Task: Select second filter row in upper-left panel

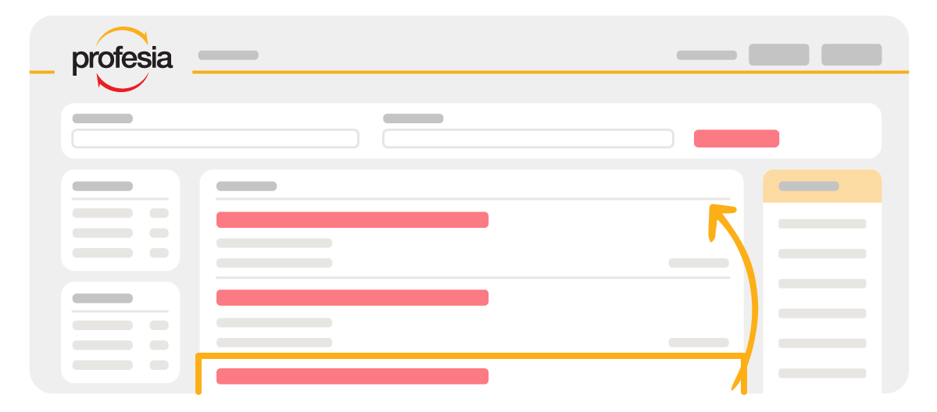Action: pyautogui.click(x=120, y=233)
